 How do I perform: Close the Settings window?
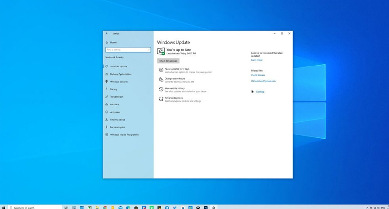click(289, 33)
